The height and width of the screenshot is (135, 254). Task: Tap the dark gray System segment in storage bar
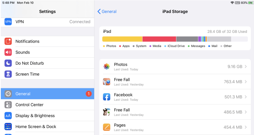tap(187, 39)
